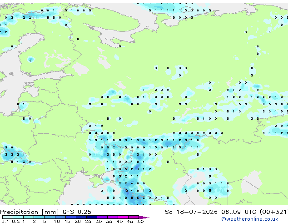Screen dimensions: 288x223
Task: Click the 1–2 mm legend swatch
Action: coord(29,217)
